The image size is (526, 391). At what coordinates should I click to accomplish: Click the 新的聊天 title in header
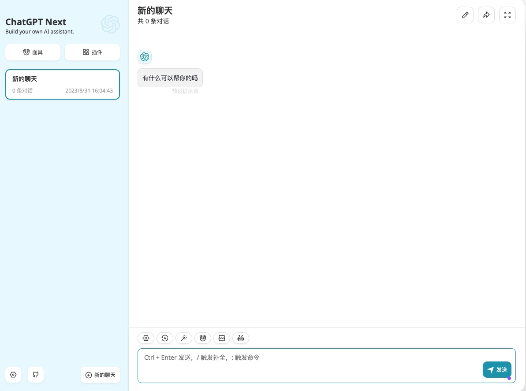(x=155, y=11)
